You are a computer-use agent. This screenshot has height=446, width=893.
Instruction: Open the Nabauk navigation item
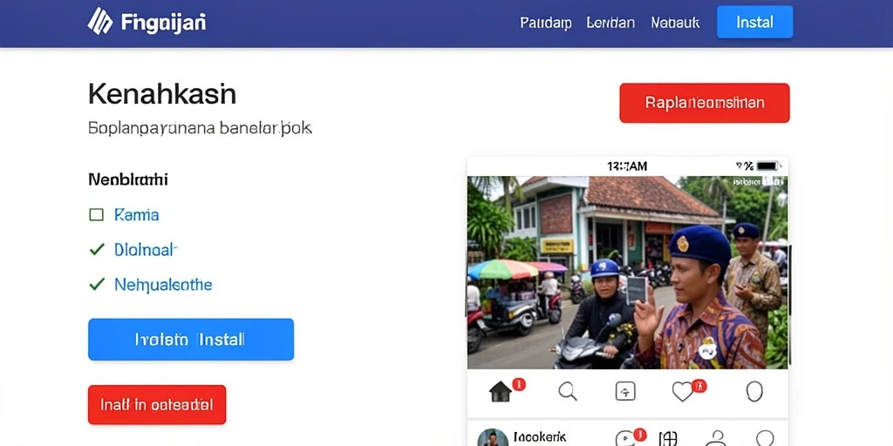click(x=676, y=23)
